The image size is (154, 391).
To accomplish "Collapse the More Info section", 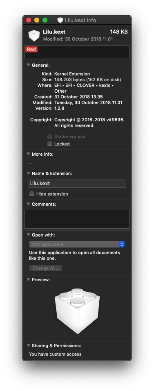I will tap(28, 154).
